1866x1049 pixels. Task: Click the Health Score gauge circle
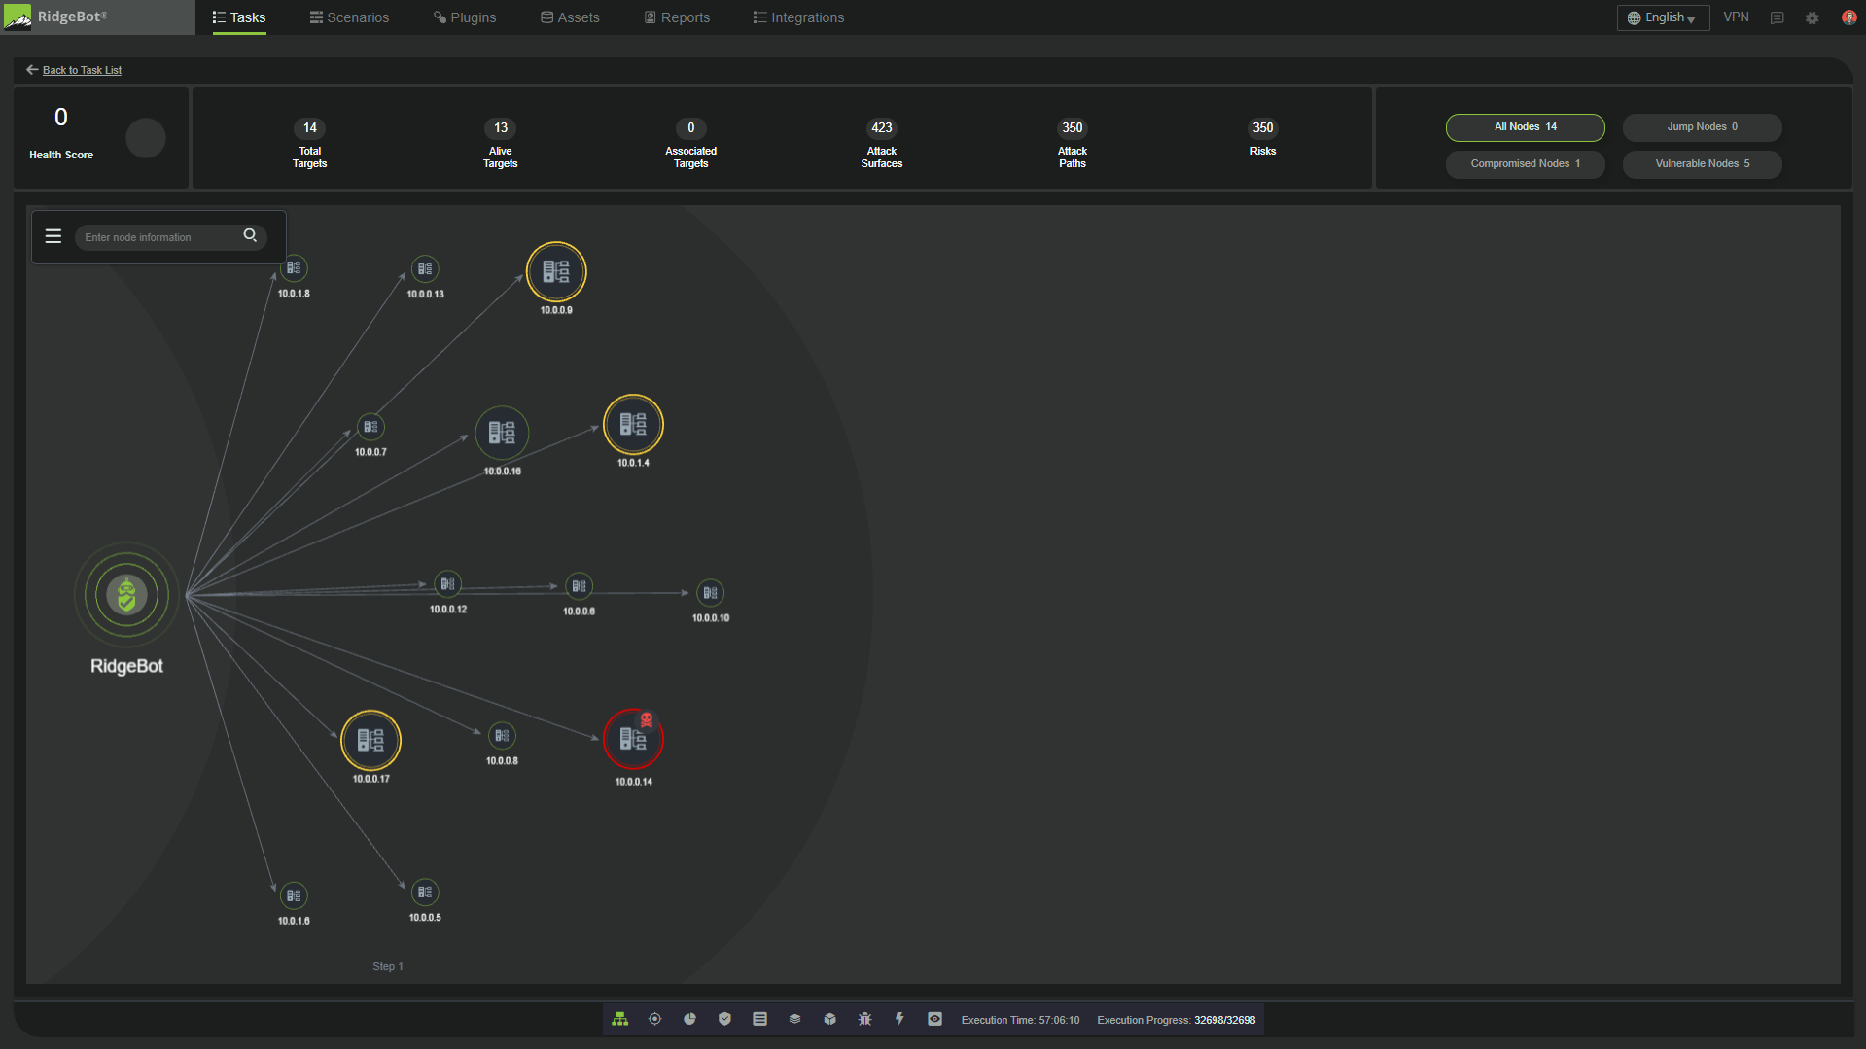coord(146,138)
